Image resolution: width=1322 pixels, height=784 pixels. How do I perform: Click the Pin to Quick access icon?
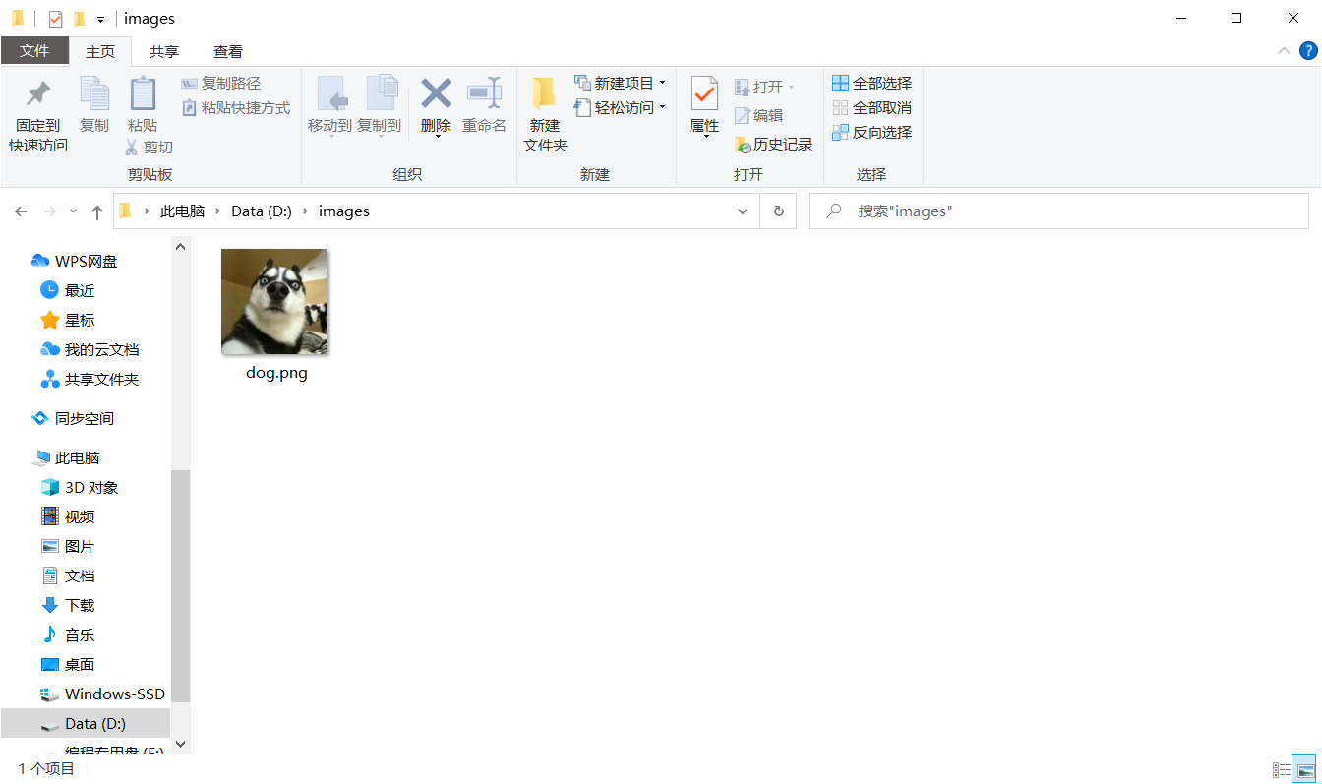(x=38, y=94)
